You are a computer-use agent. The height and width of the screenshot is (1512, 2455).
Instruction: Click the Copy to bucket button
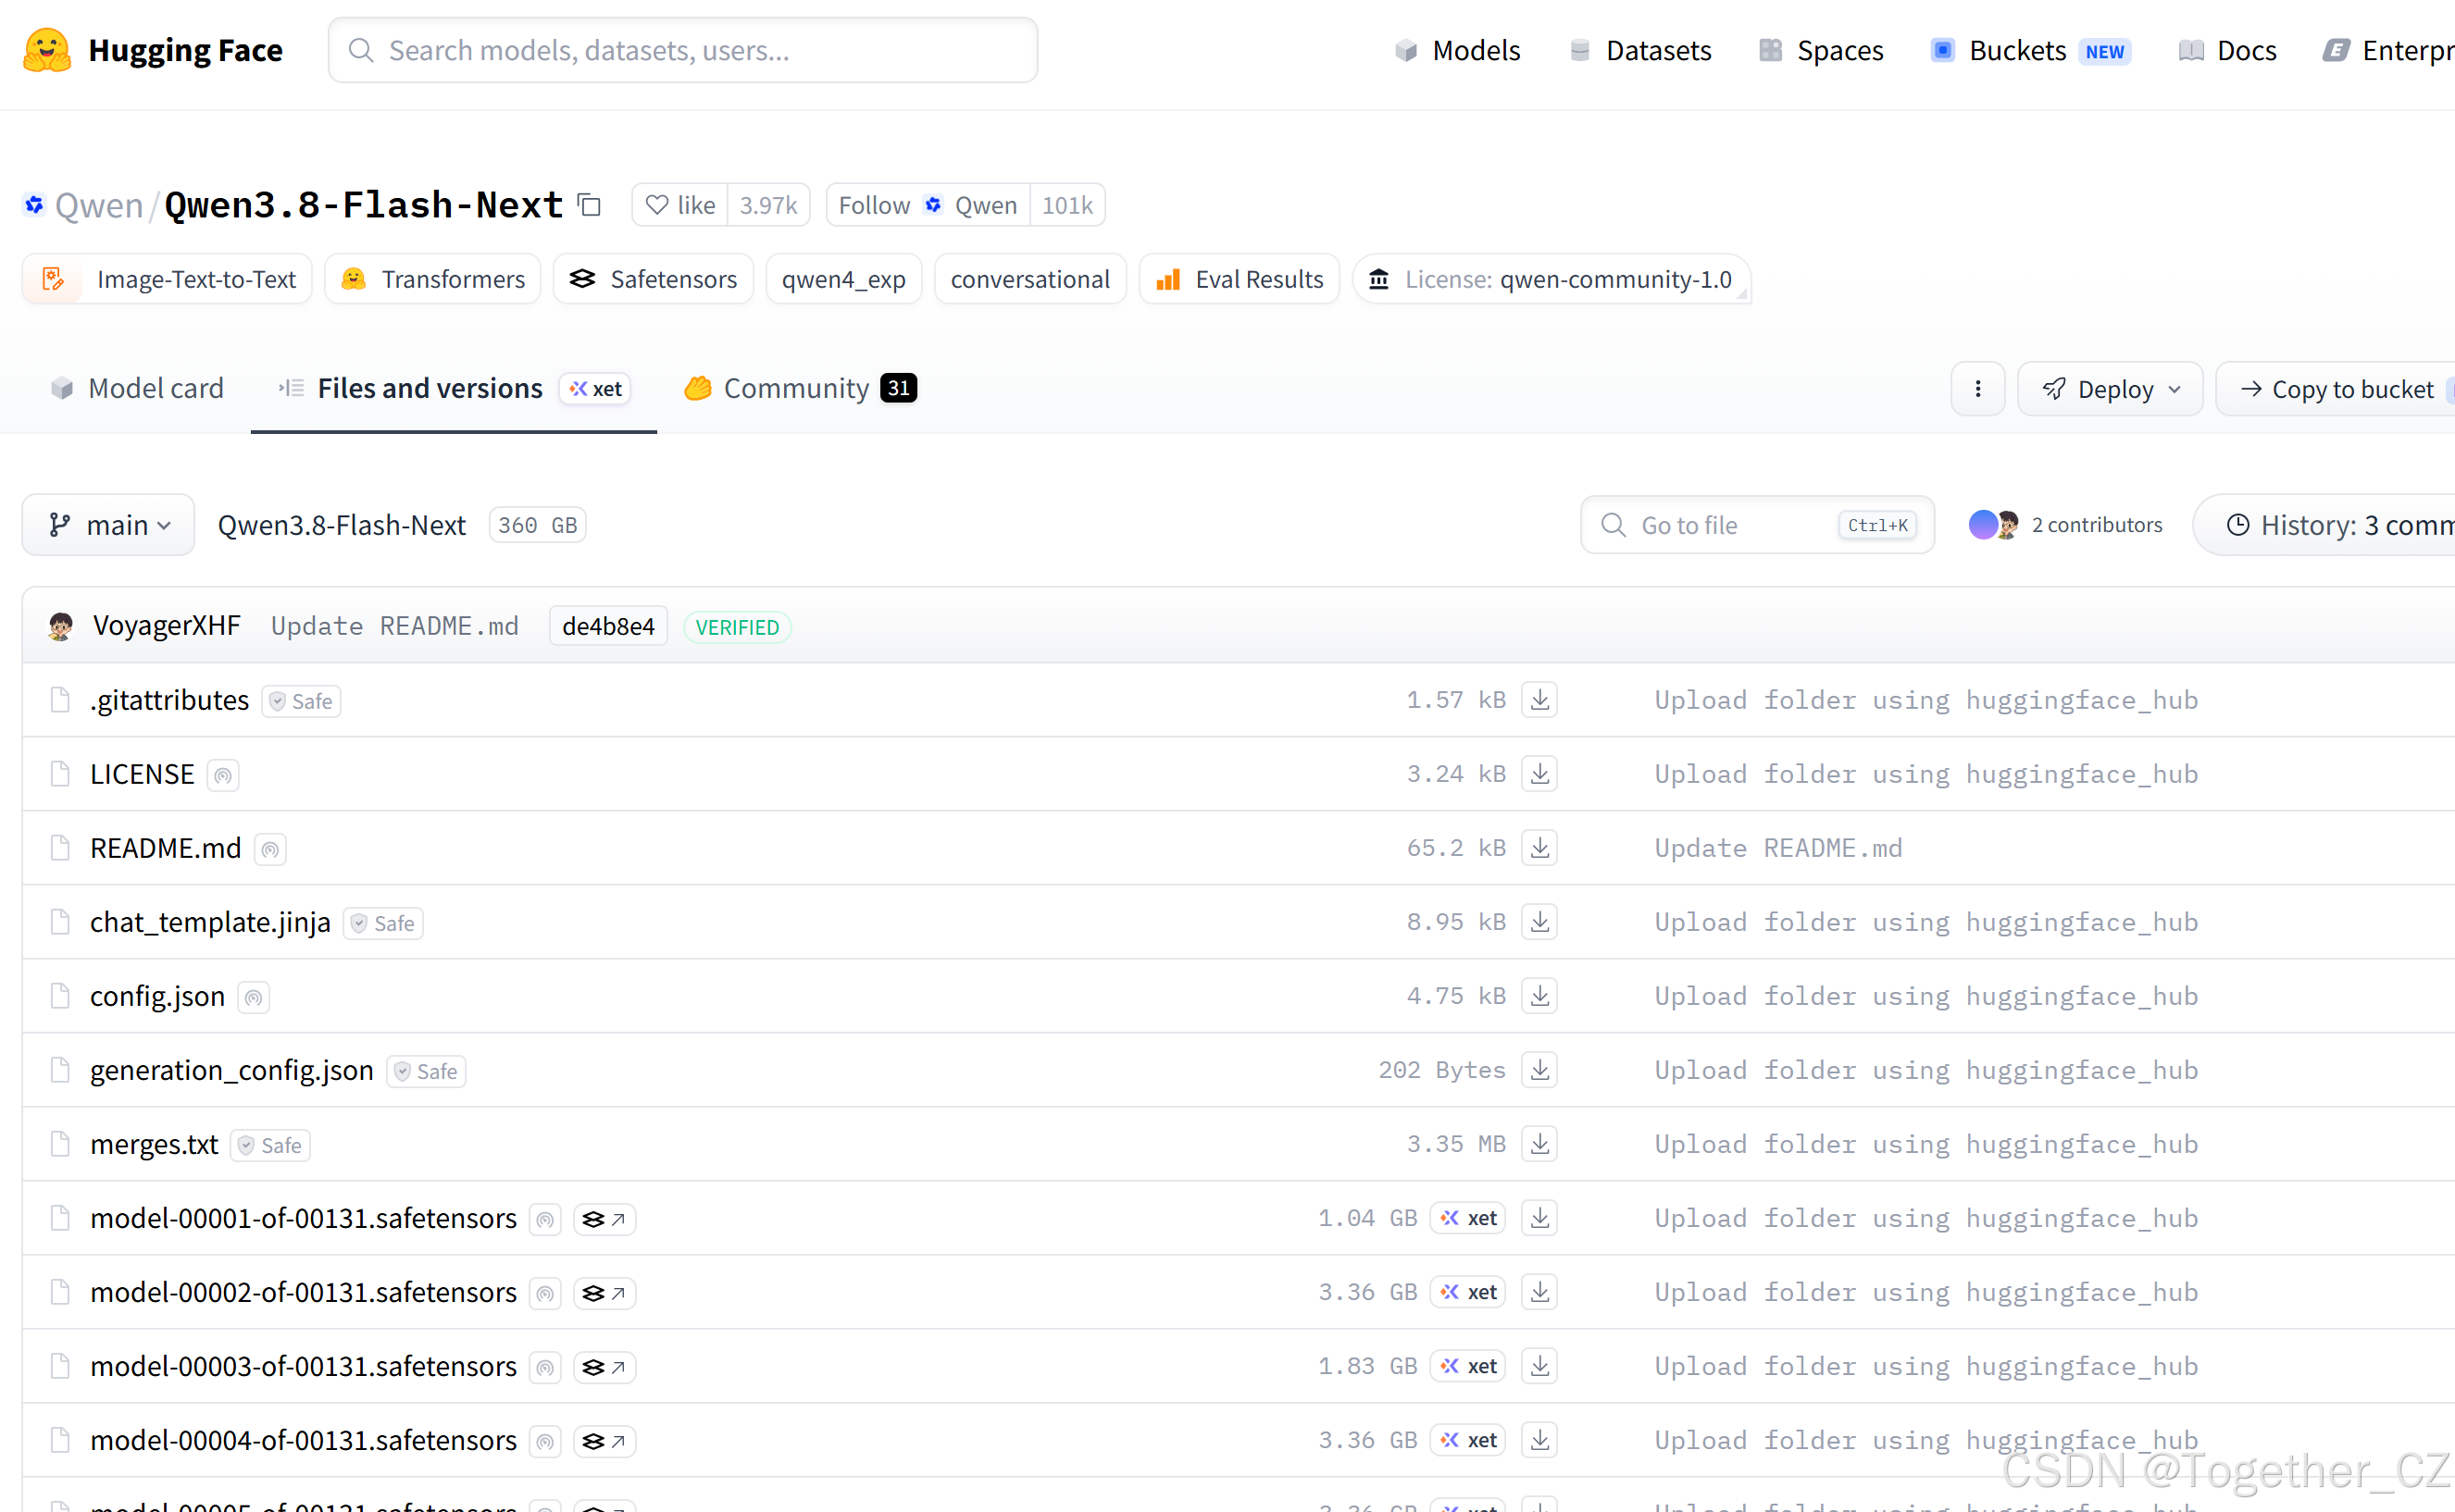pyautogui.click(x=2336, y=389)
